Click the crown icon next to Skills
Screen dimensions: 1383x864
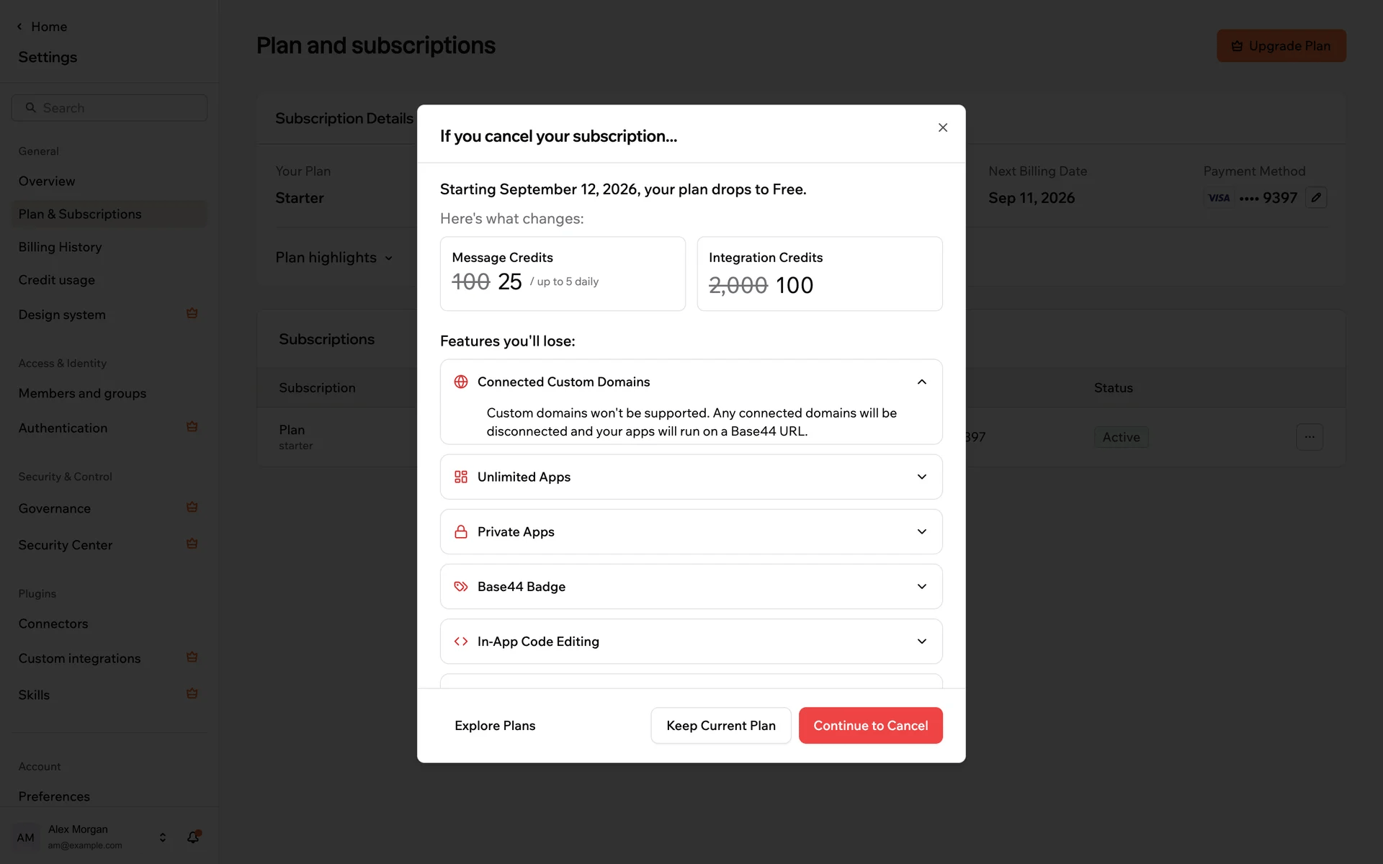click(x=192, y=693)
